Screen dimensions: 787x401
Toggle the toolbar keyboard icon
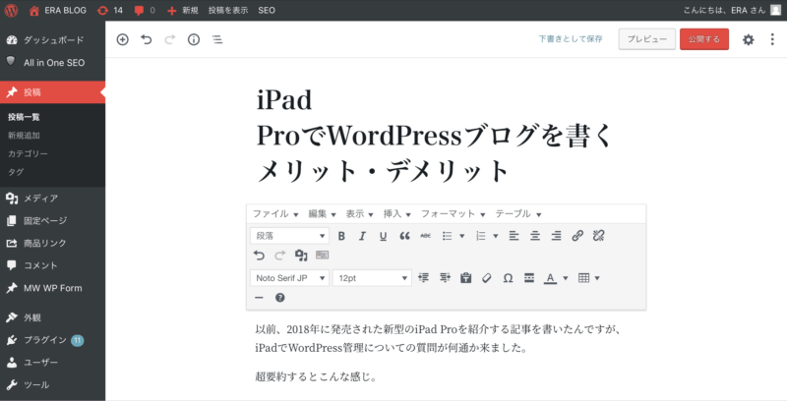pos(323,256)
